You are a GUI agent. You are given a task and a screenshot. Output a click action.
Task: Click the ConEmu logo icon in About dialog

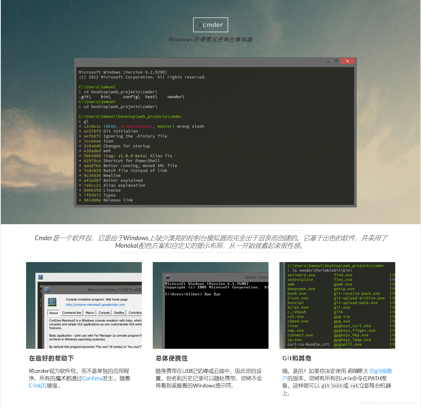click(x=52, y=302)
